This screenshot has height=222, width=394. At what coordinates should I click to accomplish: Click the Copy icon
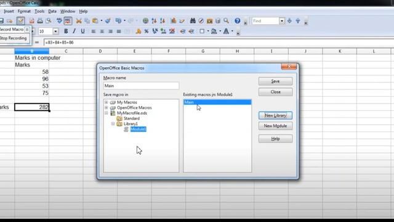pyautogui.click(x=87, y=21)
